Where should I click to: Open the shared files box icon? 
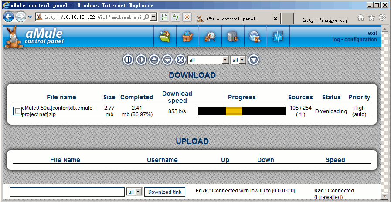click(187, 37)
